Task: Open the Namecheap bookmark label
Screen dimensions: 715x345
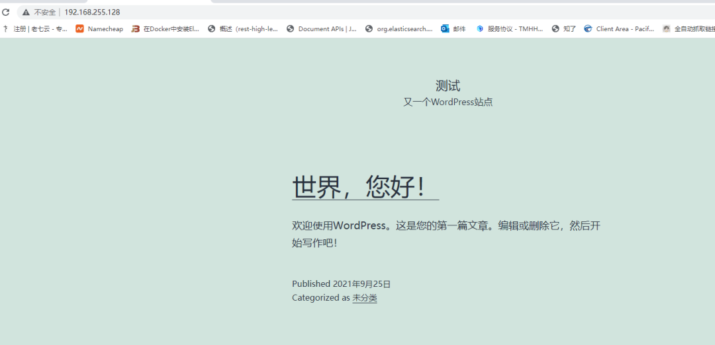Action: point(105,28)
